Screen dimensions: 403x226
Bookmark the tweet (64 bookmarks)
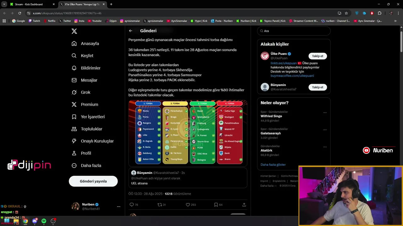pos(218,205)
